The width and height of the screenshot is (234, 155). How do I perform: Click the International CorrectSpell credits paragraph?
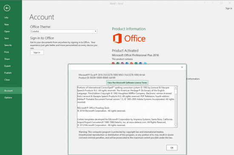(x=126, y=95)
